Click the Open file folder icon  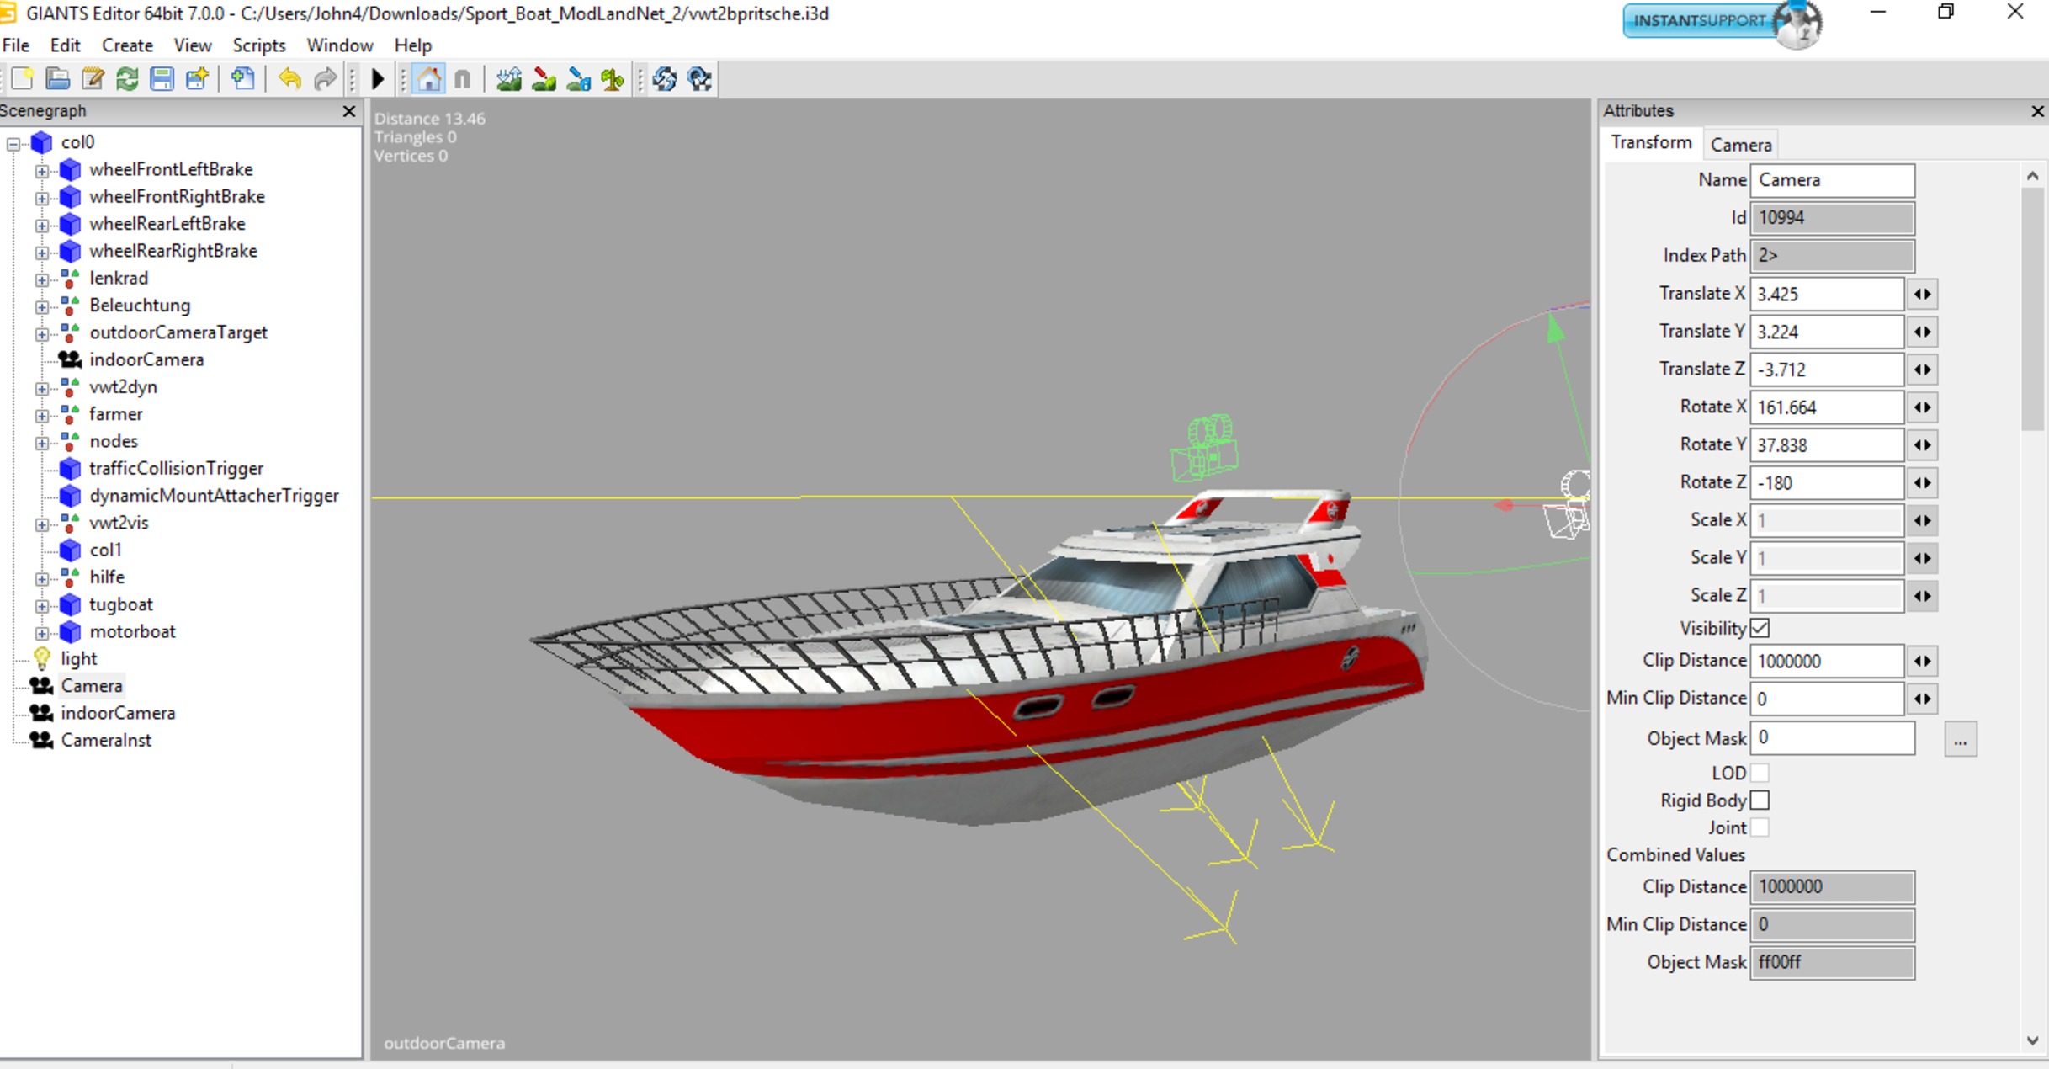(x=57, y=80)
